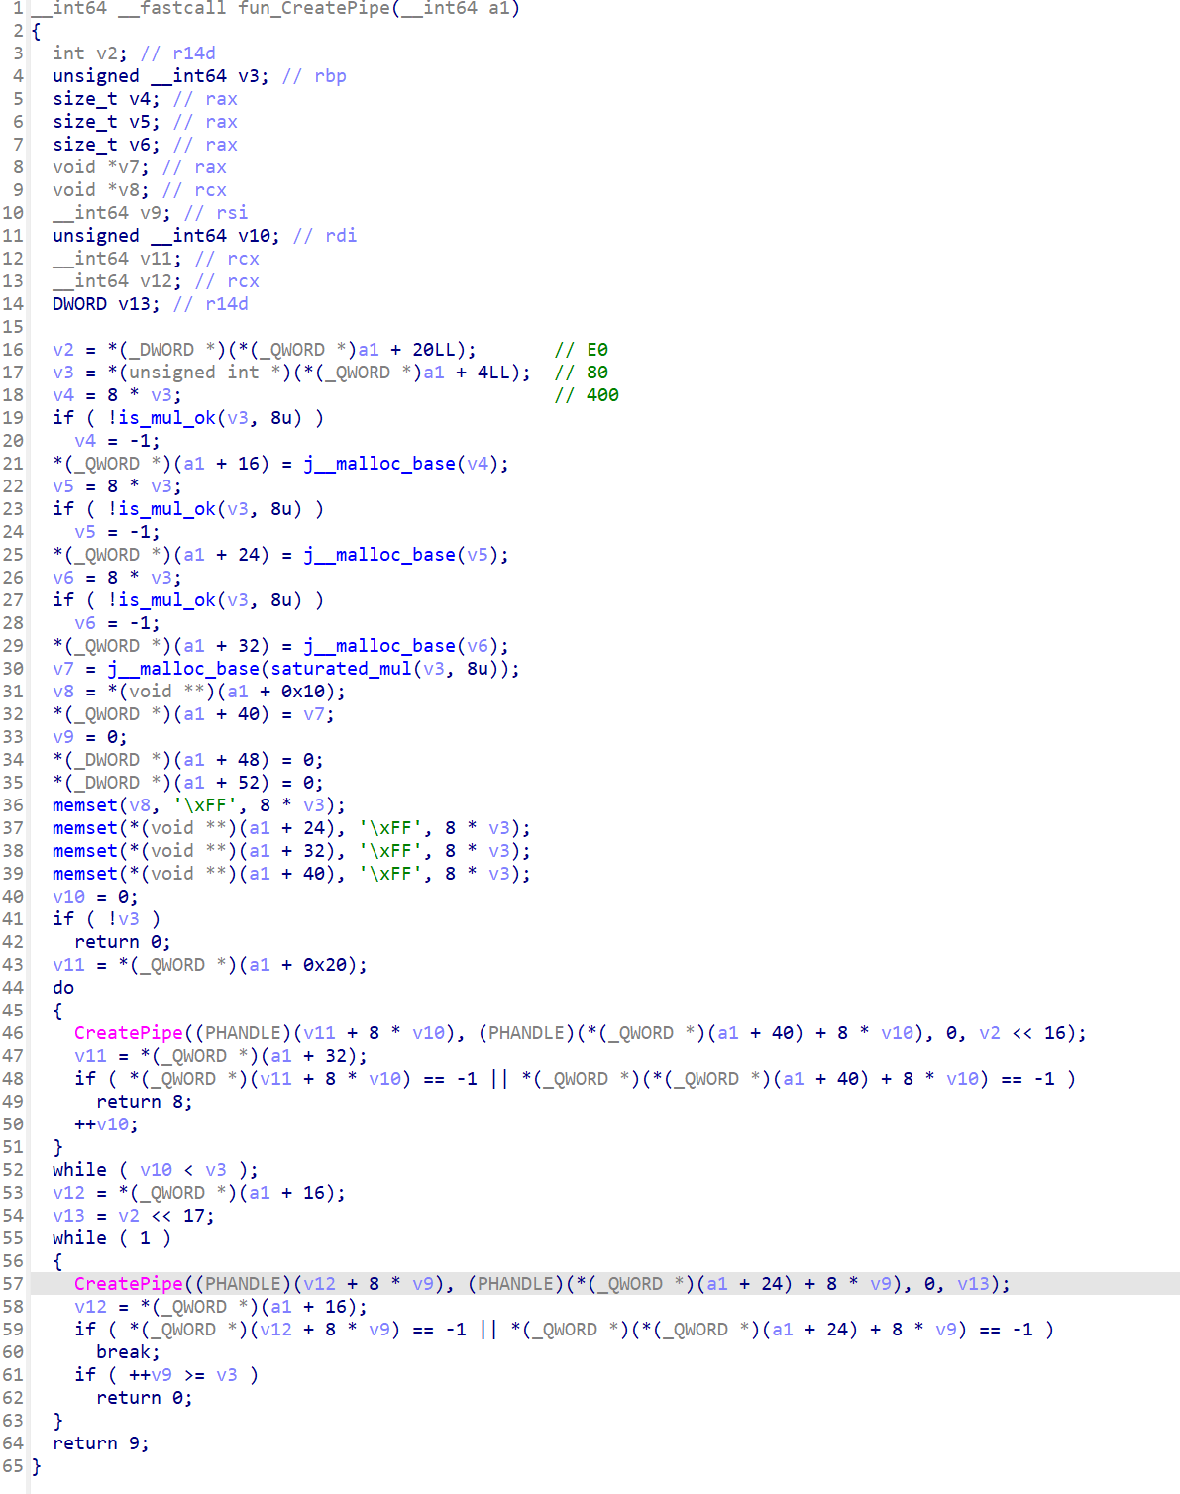This screenshot has width=1180, height=1494.
Task: Click the '// 400' comment on line 18
Action: [x=587, y=395]
